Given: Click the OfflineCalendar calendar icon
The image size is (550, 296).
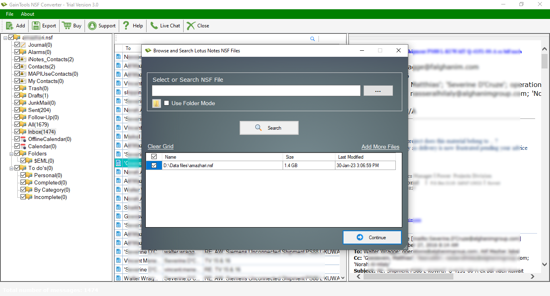Looking at the screenshot, I should click(23, 139).
